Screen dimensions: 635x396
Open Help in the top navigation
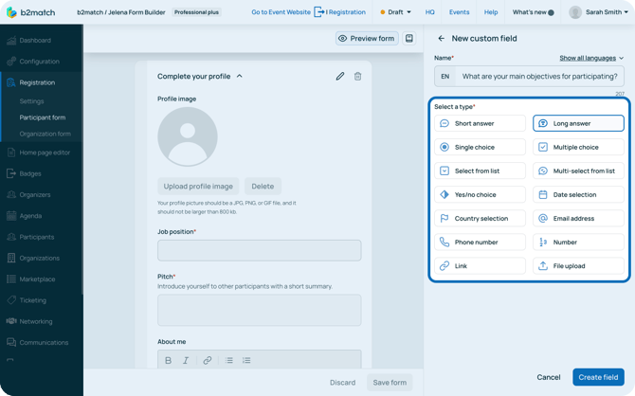click(491, 12)
